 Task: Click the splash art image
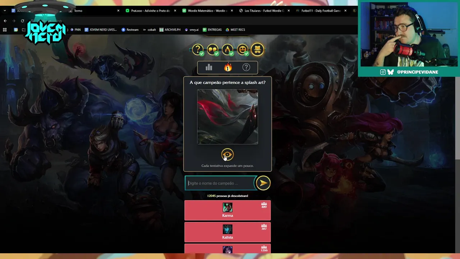tap(227, 117)
